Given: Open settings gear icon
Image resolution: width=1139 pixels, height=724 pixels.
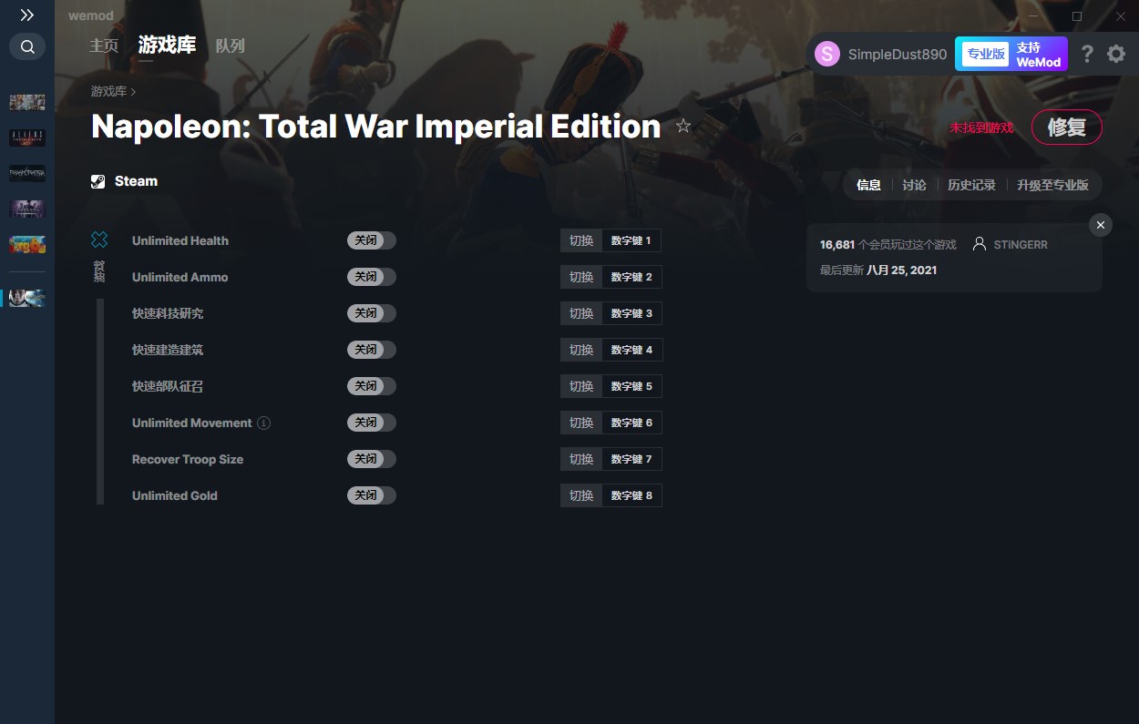Looking at the screenshot, I should point(1116,54).
